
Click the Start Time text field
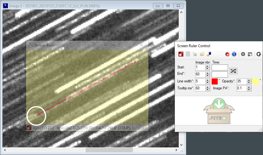[220, 67]
